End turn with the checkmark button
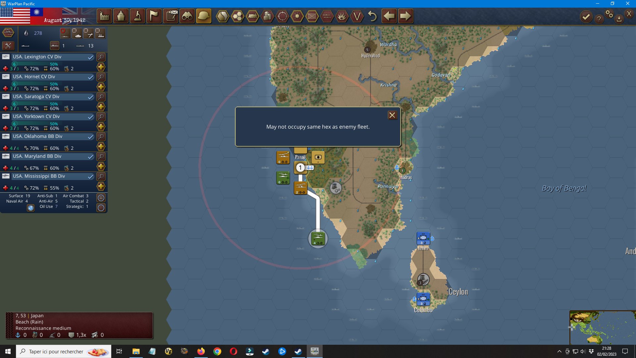636x358 pixels. tap(586, 17)
